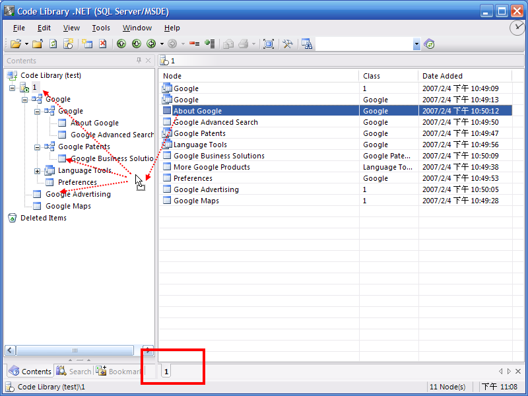Click the grey printer toolbar icon
The image size is (528, 396).
tap(243, 44)
